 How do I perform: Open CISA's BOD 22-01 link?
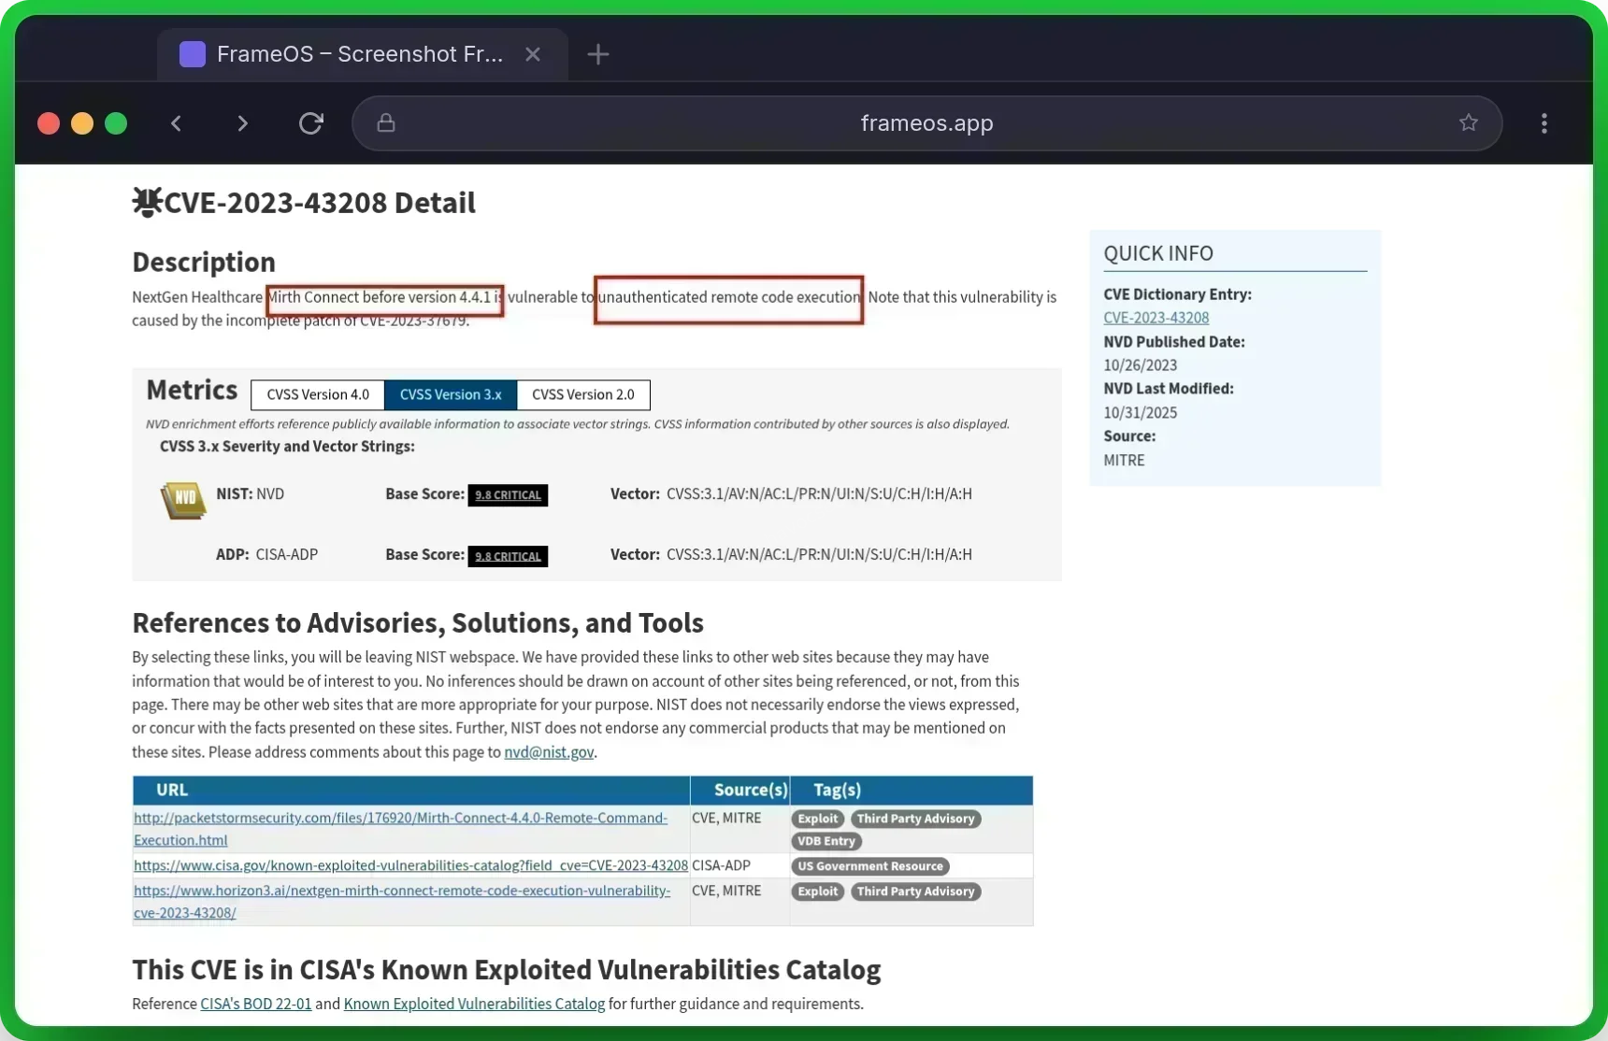tap(256, 1004)
